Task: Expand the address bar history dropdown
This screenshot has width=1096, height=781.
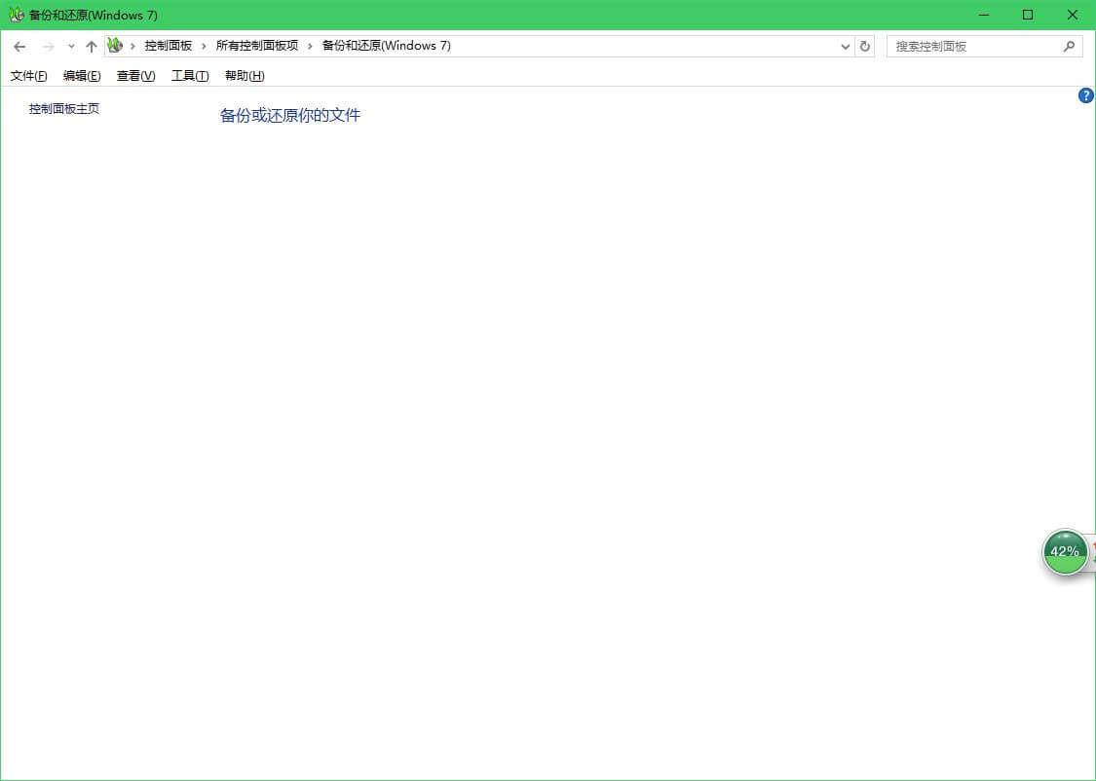Action: (845, 46)
